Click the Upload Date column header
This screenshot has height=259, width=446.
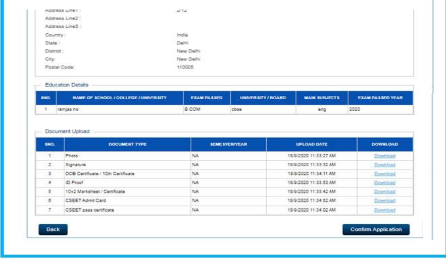pyautogui.click(x=312, y=145)
